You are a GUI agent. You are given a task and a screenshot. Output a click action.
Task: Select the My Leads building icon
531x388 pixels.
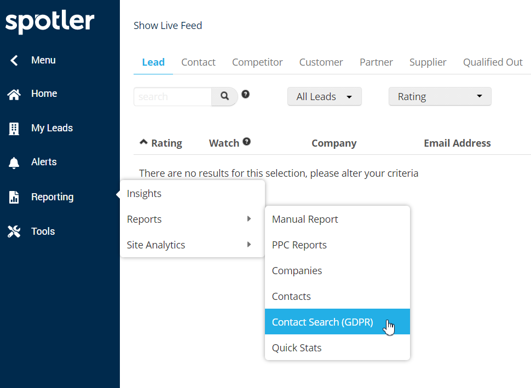(x=14, y=128)
